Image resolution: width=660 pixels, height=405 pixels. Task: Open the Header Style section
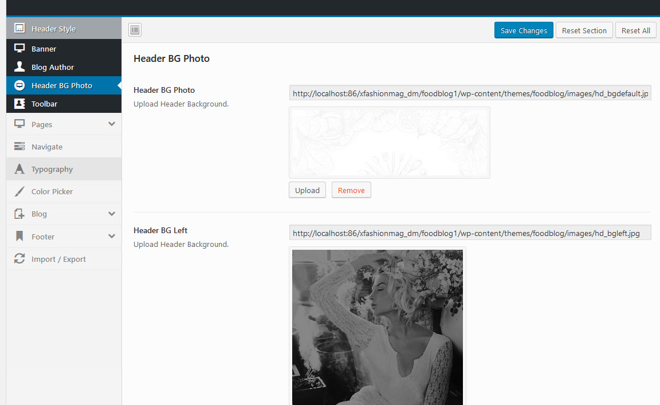point(64,29)
